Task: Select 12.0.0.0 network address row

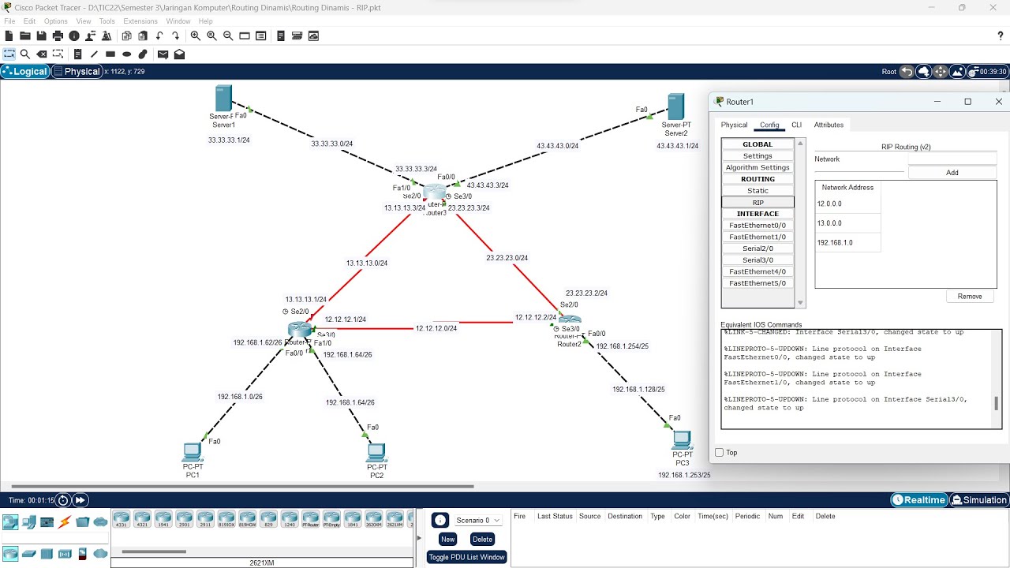Action: (x=847, y=204)
